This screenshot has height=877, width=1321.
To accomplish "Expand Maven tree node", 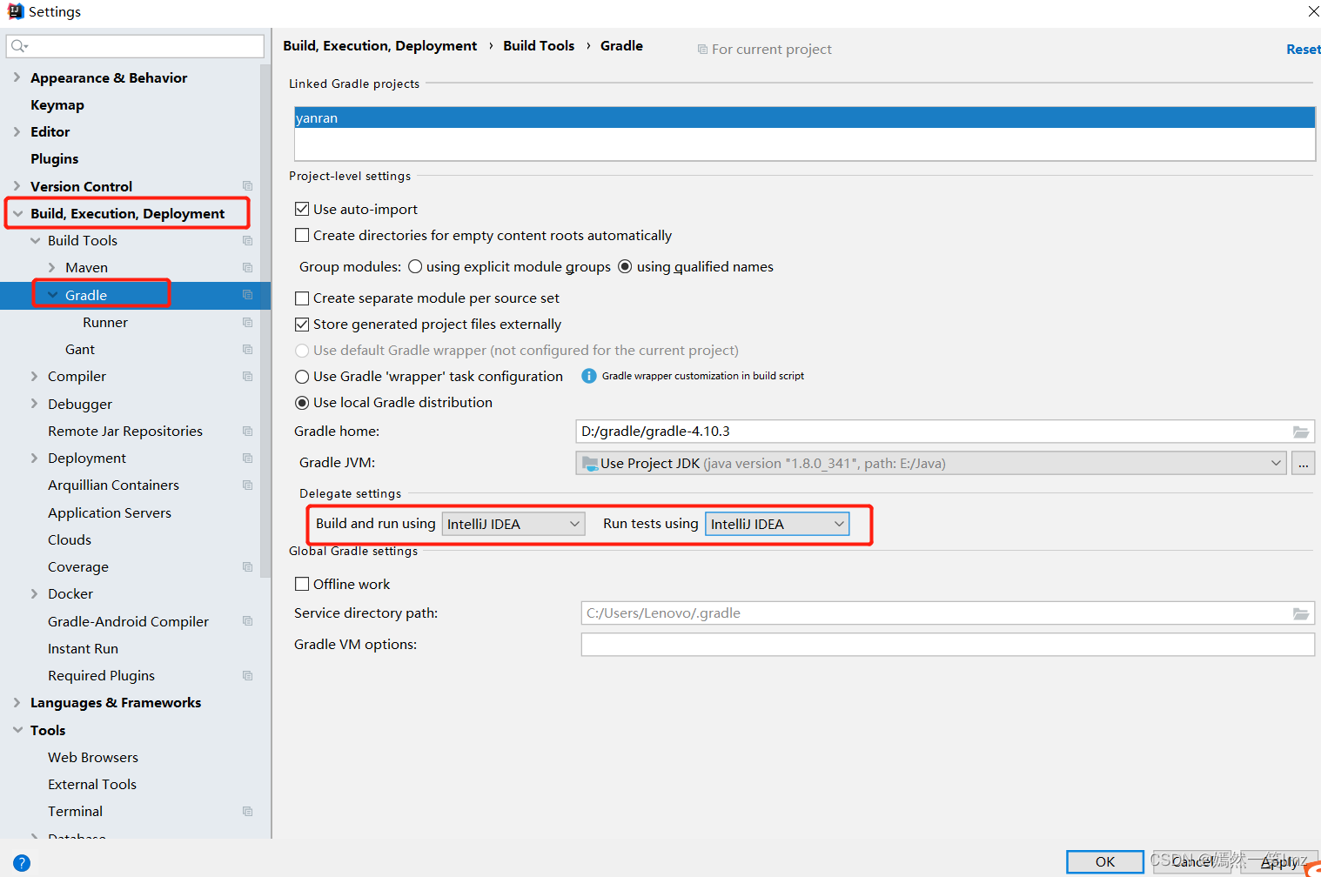I will [x=51, y=267].
